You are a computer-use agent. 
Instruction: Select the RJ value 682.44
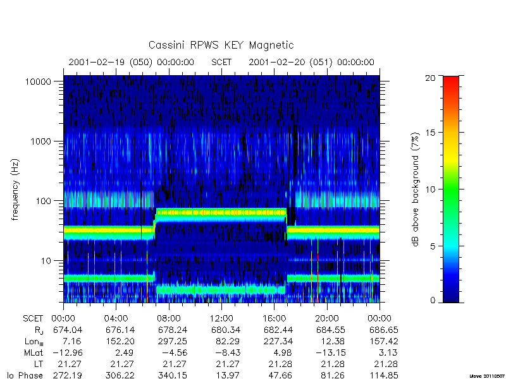tap(278, 330)
